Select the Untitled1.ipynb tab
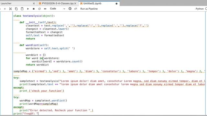 (x=92, y=4)
